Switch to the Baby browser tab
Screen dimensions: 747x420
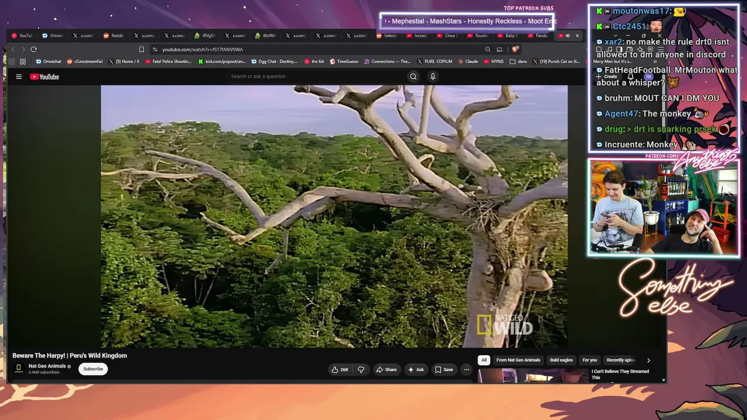pyautogui.click(x=508, y=36)
